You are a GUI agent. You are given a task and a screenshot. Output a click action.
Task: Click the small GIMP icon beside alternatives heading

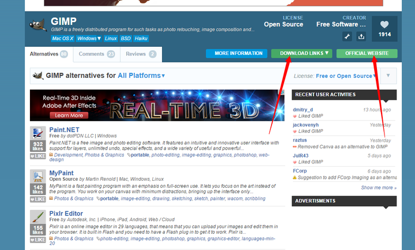(x=38, y=76)
